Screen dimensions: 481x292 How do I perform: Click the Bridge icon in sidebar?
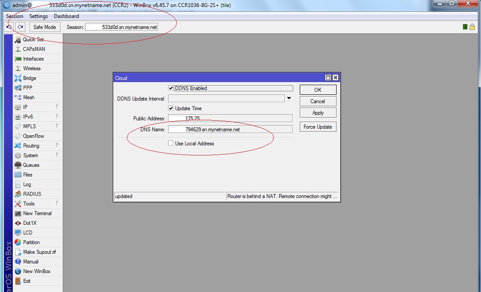point(18,78)
